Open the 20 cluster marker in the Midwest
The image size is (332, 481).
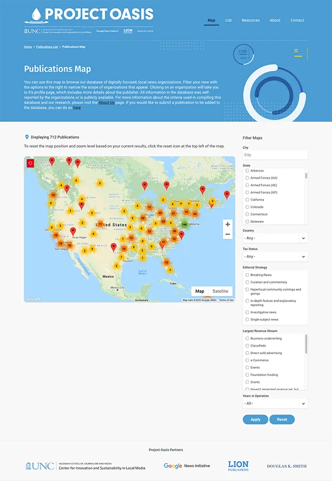[x=163, y=221]
